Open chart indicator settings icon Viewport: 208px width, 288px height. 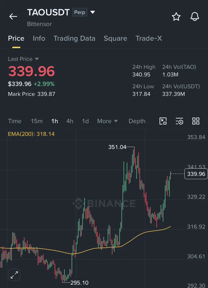click(x=179, y=121)
